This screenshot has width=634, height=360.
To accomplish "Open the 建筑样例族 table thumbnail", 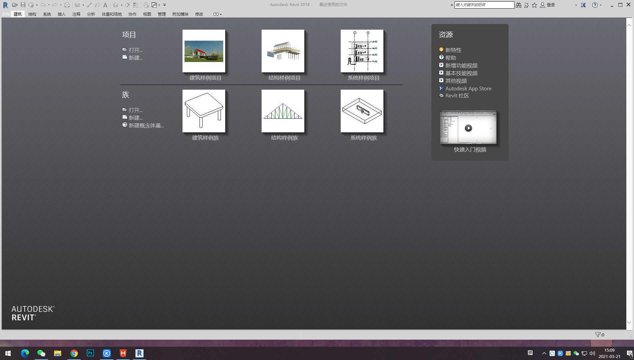I will click(x=204, y=111).
